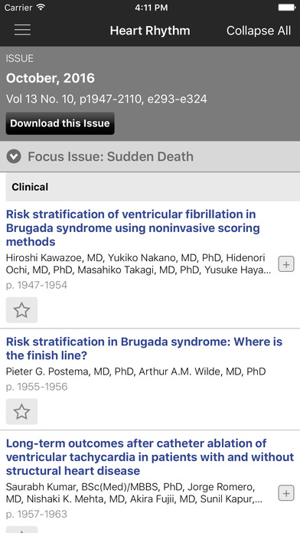Favorite the 'Where is the finish line' article
Viewport: 300px width, 533px height.
[x=21, y=412]
